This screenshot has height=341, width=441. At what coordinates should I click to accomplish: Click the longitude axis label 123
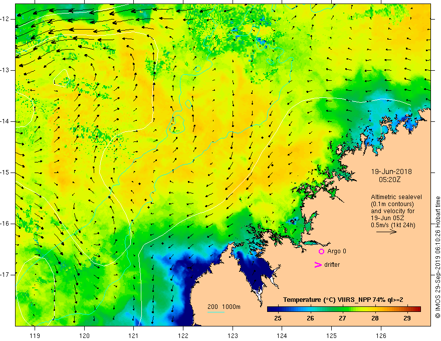[x=233, y=335]
